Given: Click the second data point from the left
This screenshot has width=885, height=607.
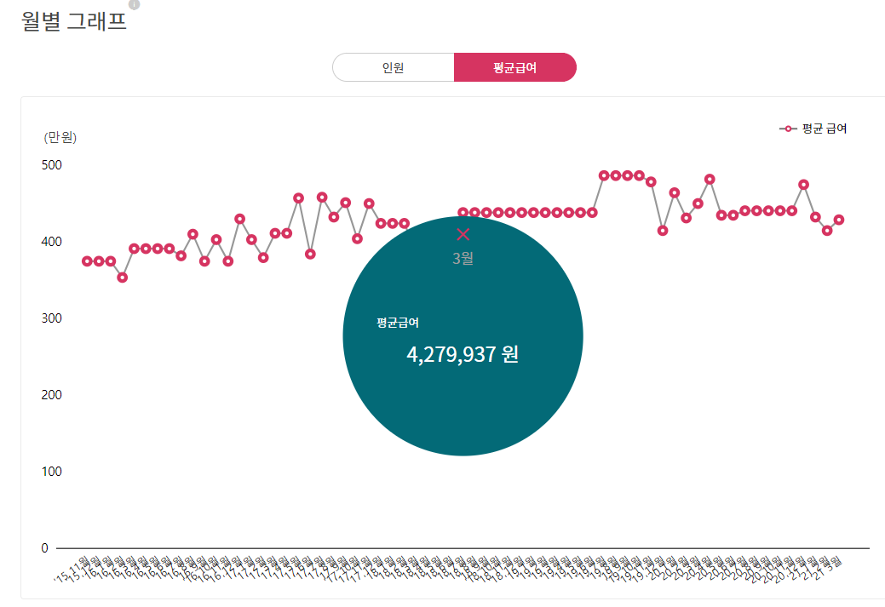Looking at the screenshot, I should [99, 261].
